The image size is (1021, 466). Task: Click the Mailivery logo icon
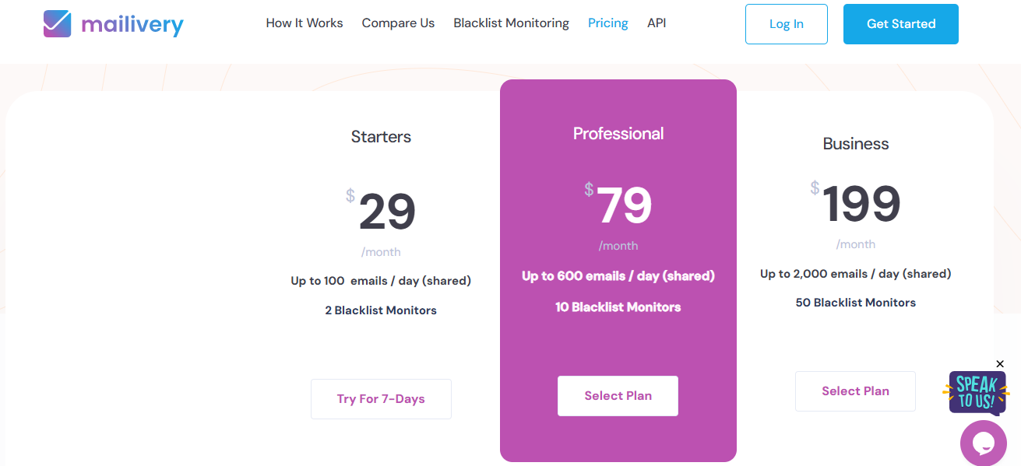[x=55, y=23]
